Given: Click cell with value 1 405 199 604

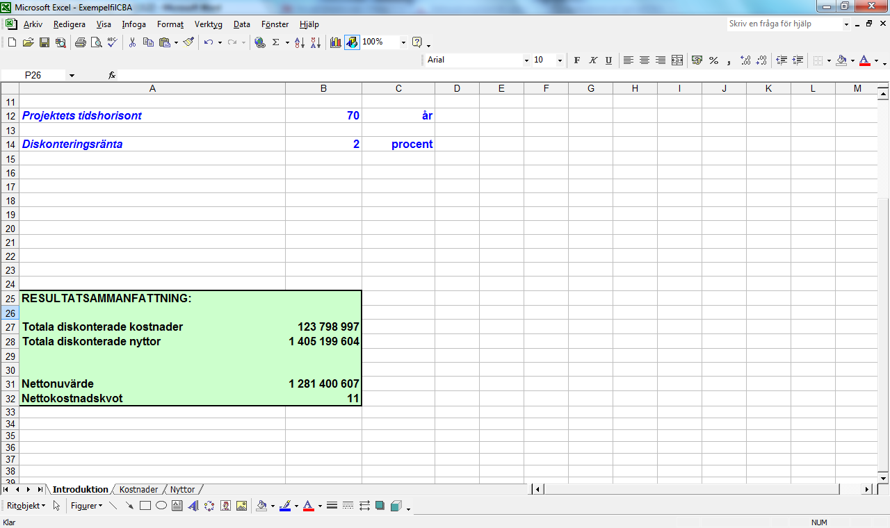Looking at the screenshot, I should pos(323,342).
